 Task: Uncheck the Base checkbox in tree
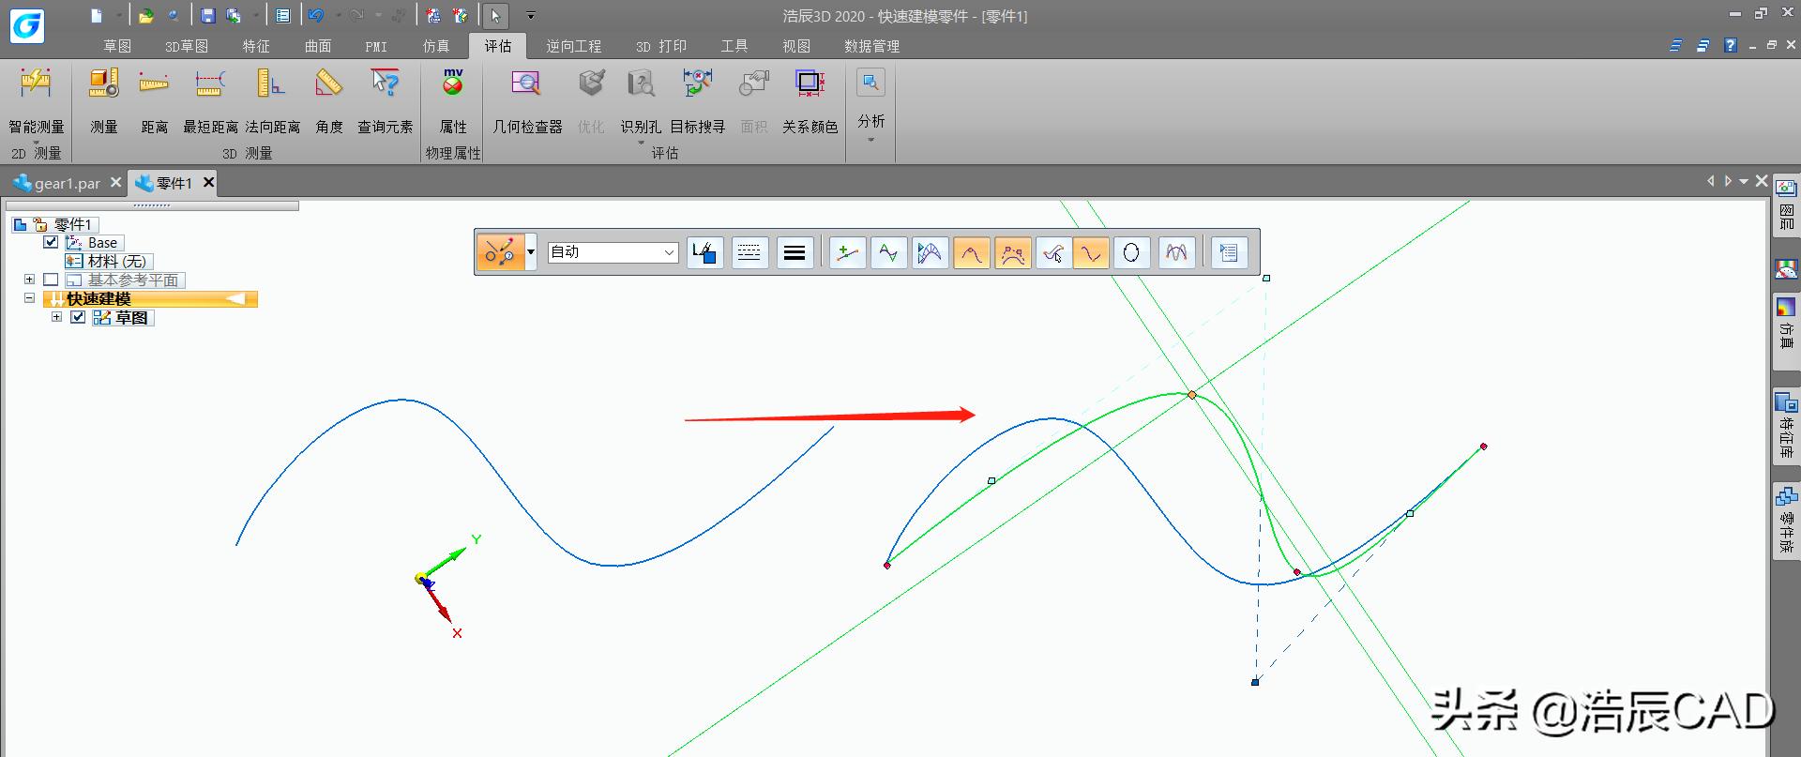(x=51, y=242)
